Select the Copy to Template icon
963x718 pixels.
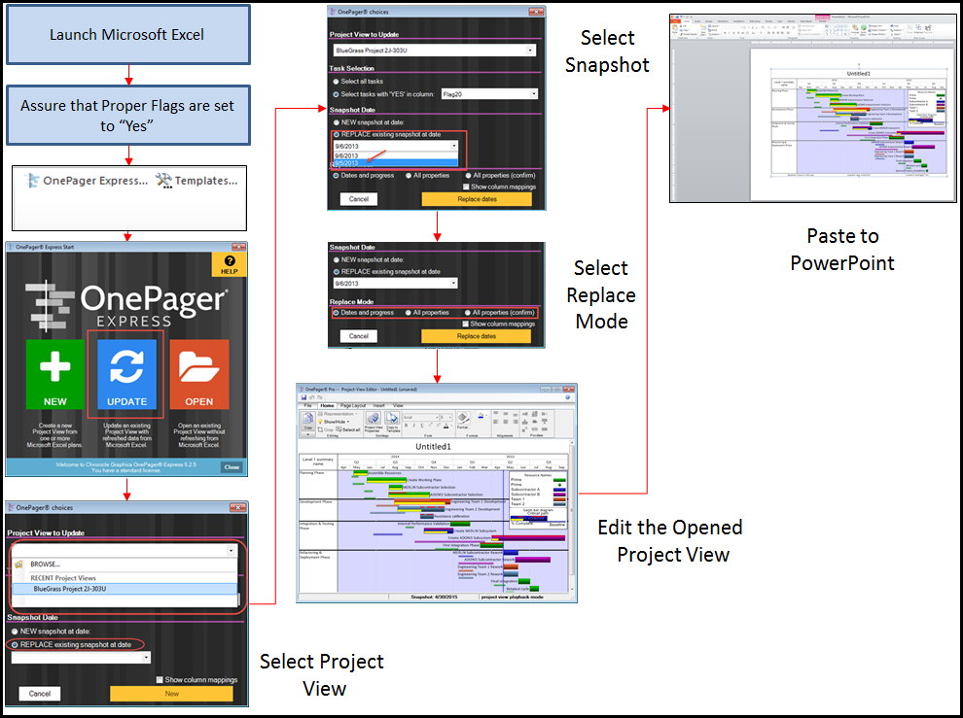392,420
